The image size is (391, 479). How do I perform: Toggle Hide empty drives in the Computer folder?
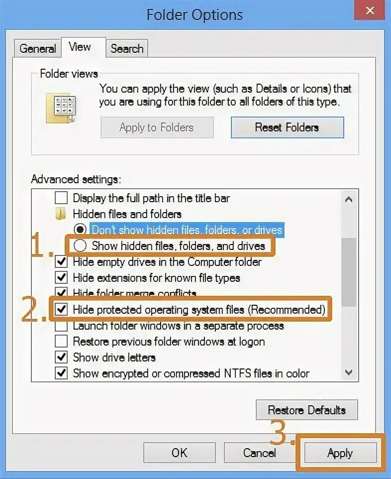click(x=61, y=262)
